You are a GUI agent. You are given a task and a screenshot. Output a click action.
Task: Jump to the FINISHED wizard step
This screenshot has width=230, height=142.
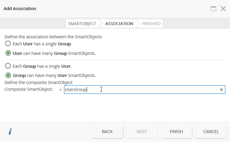click(151, 24)
